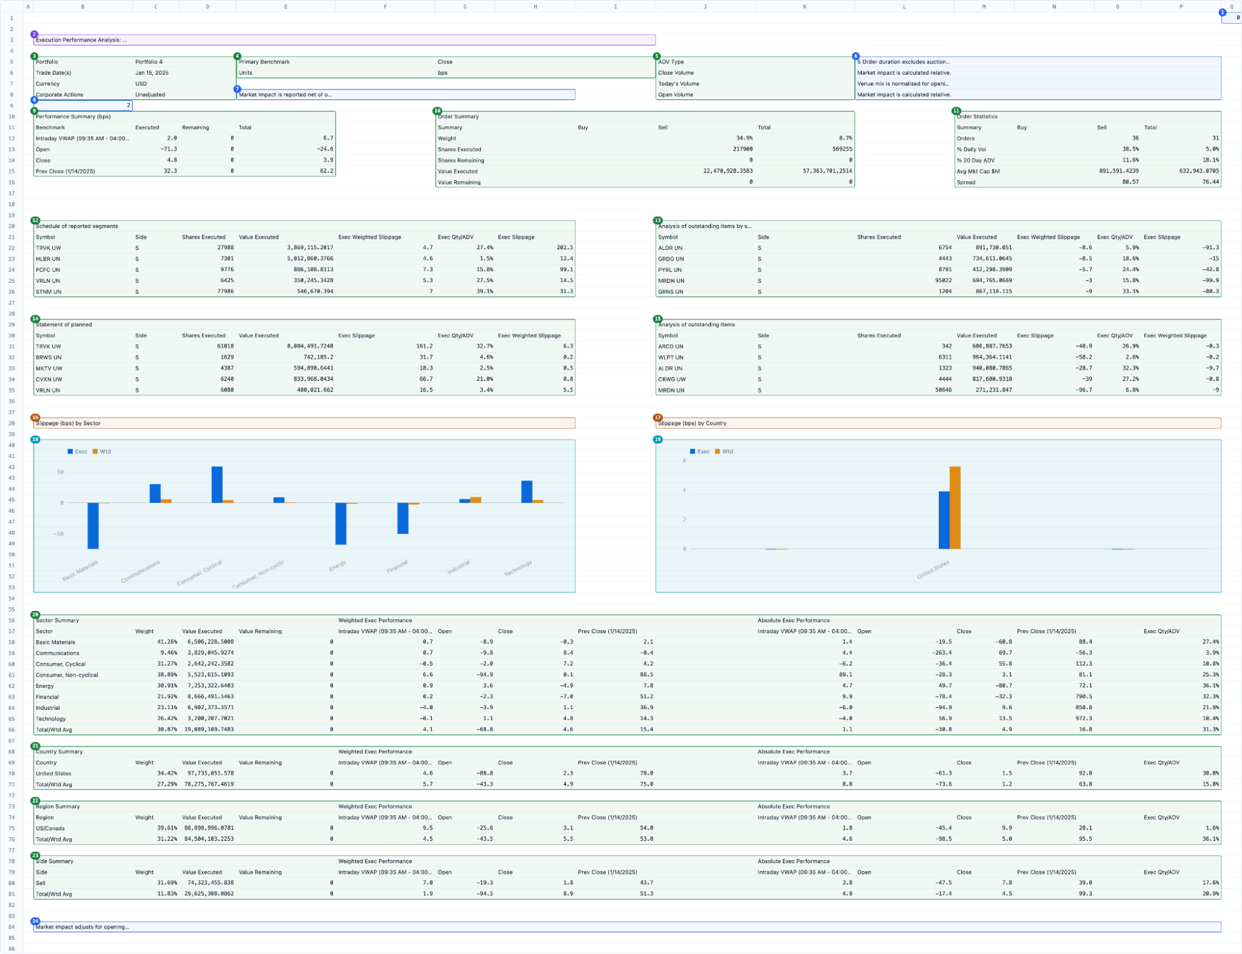Click the "ARCD UN" symbol cell
Viewport: 1242px width, 954px height.
pos(706,347)
